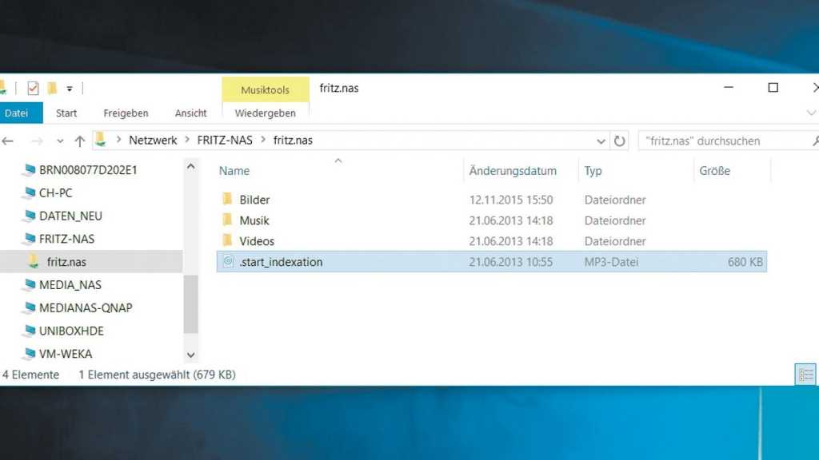819x460 pixels.
Task: Select the Bilder folder
Action: 255,200
